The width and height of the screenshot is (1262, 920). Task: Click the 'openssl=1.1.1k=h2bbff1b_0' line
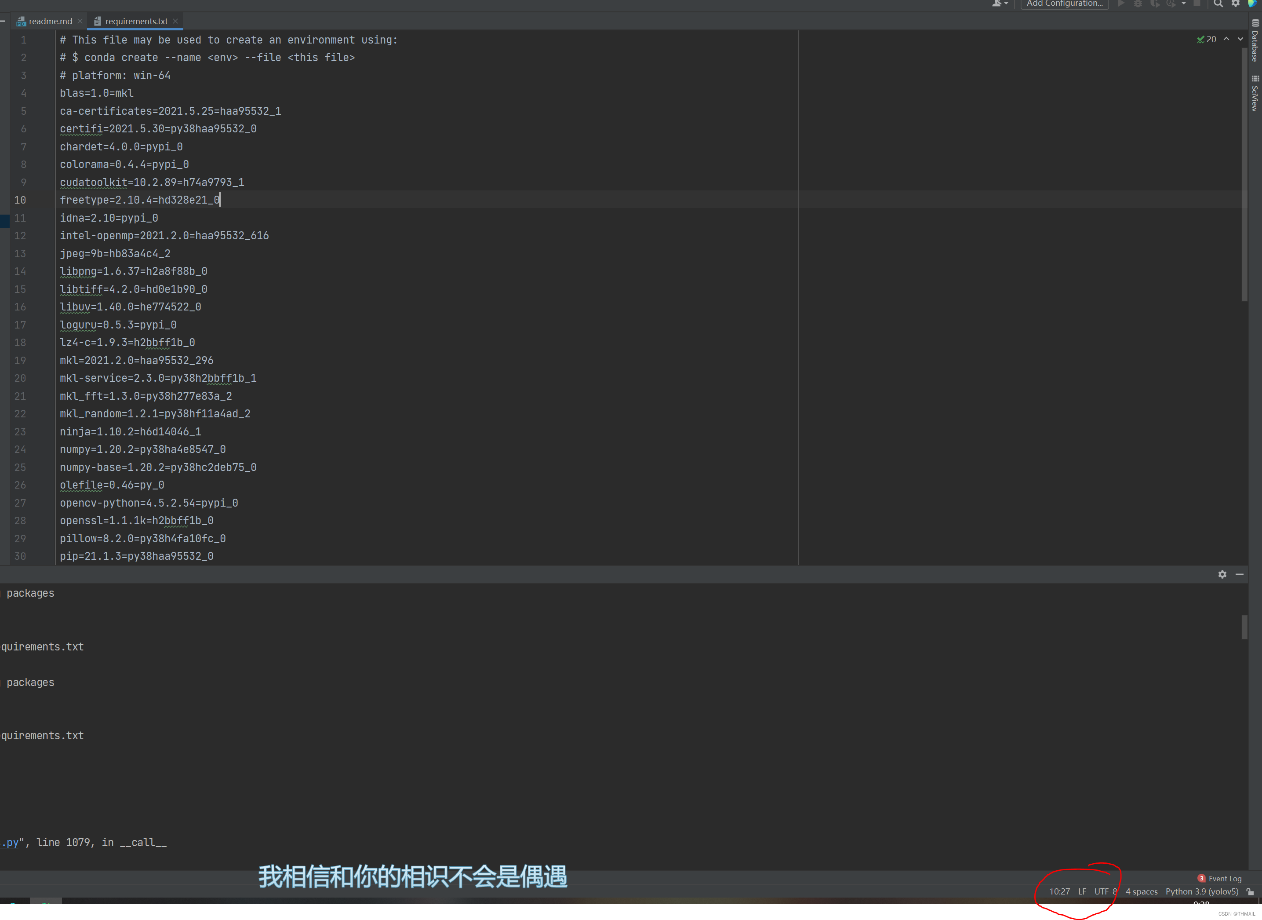[137, 521]
